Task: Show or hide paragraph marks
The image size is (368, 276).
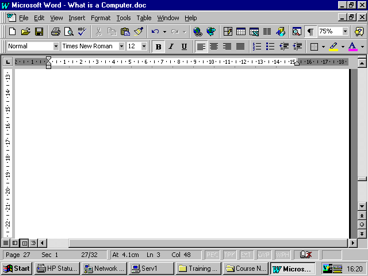Action: click(310, 32)
